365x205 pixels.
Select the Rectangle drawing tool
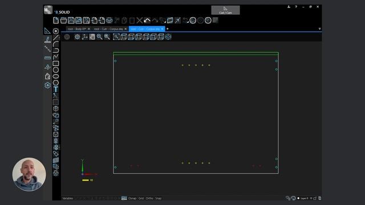(56, 63)
